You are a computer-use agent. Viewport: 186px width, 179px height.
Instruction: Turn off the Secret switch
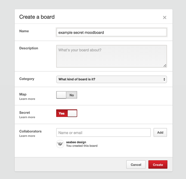click(67, 113)
